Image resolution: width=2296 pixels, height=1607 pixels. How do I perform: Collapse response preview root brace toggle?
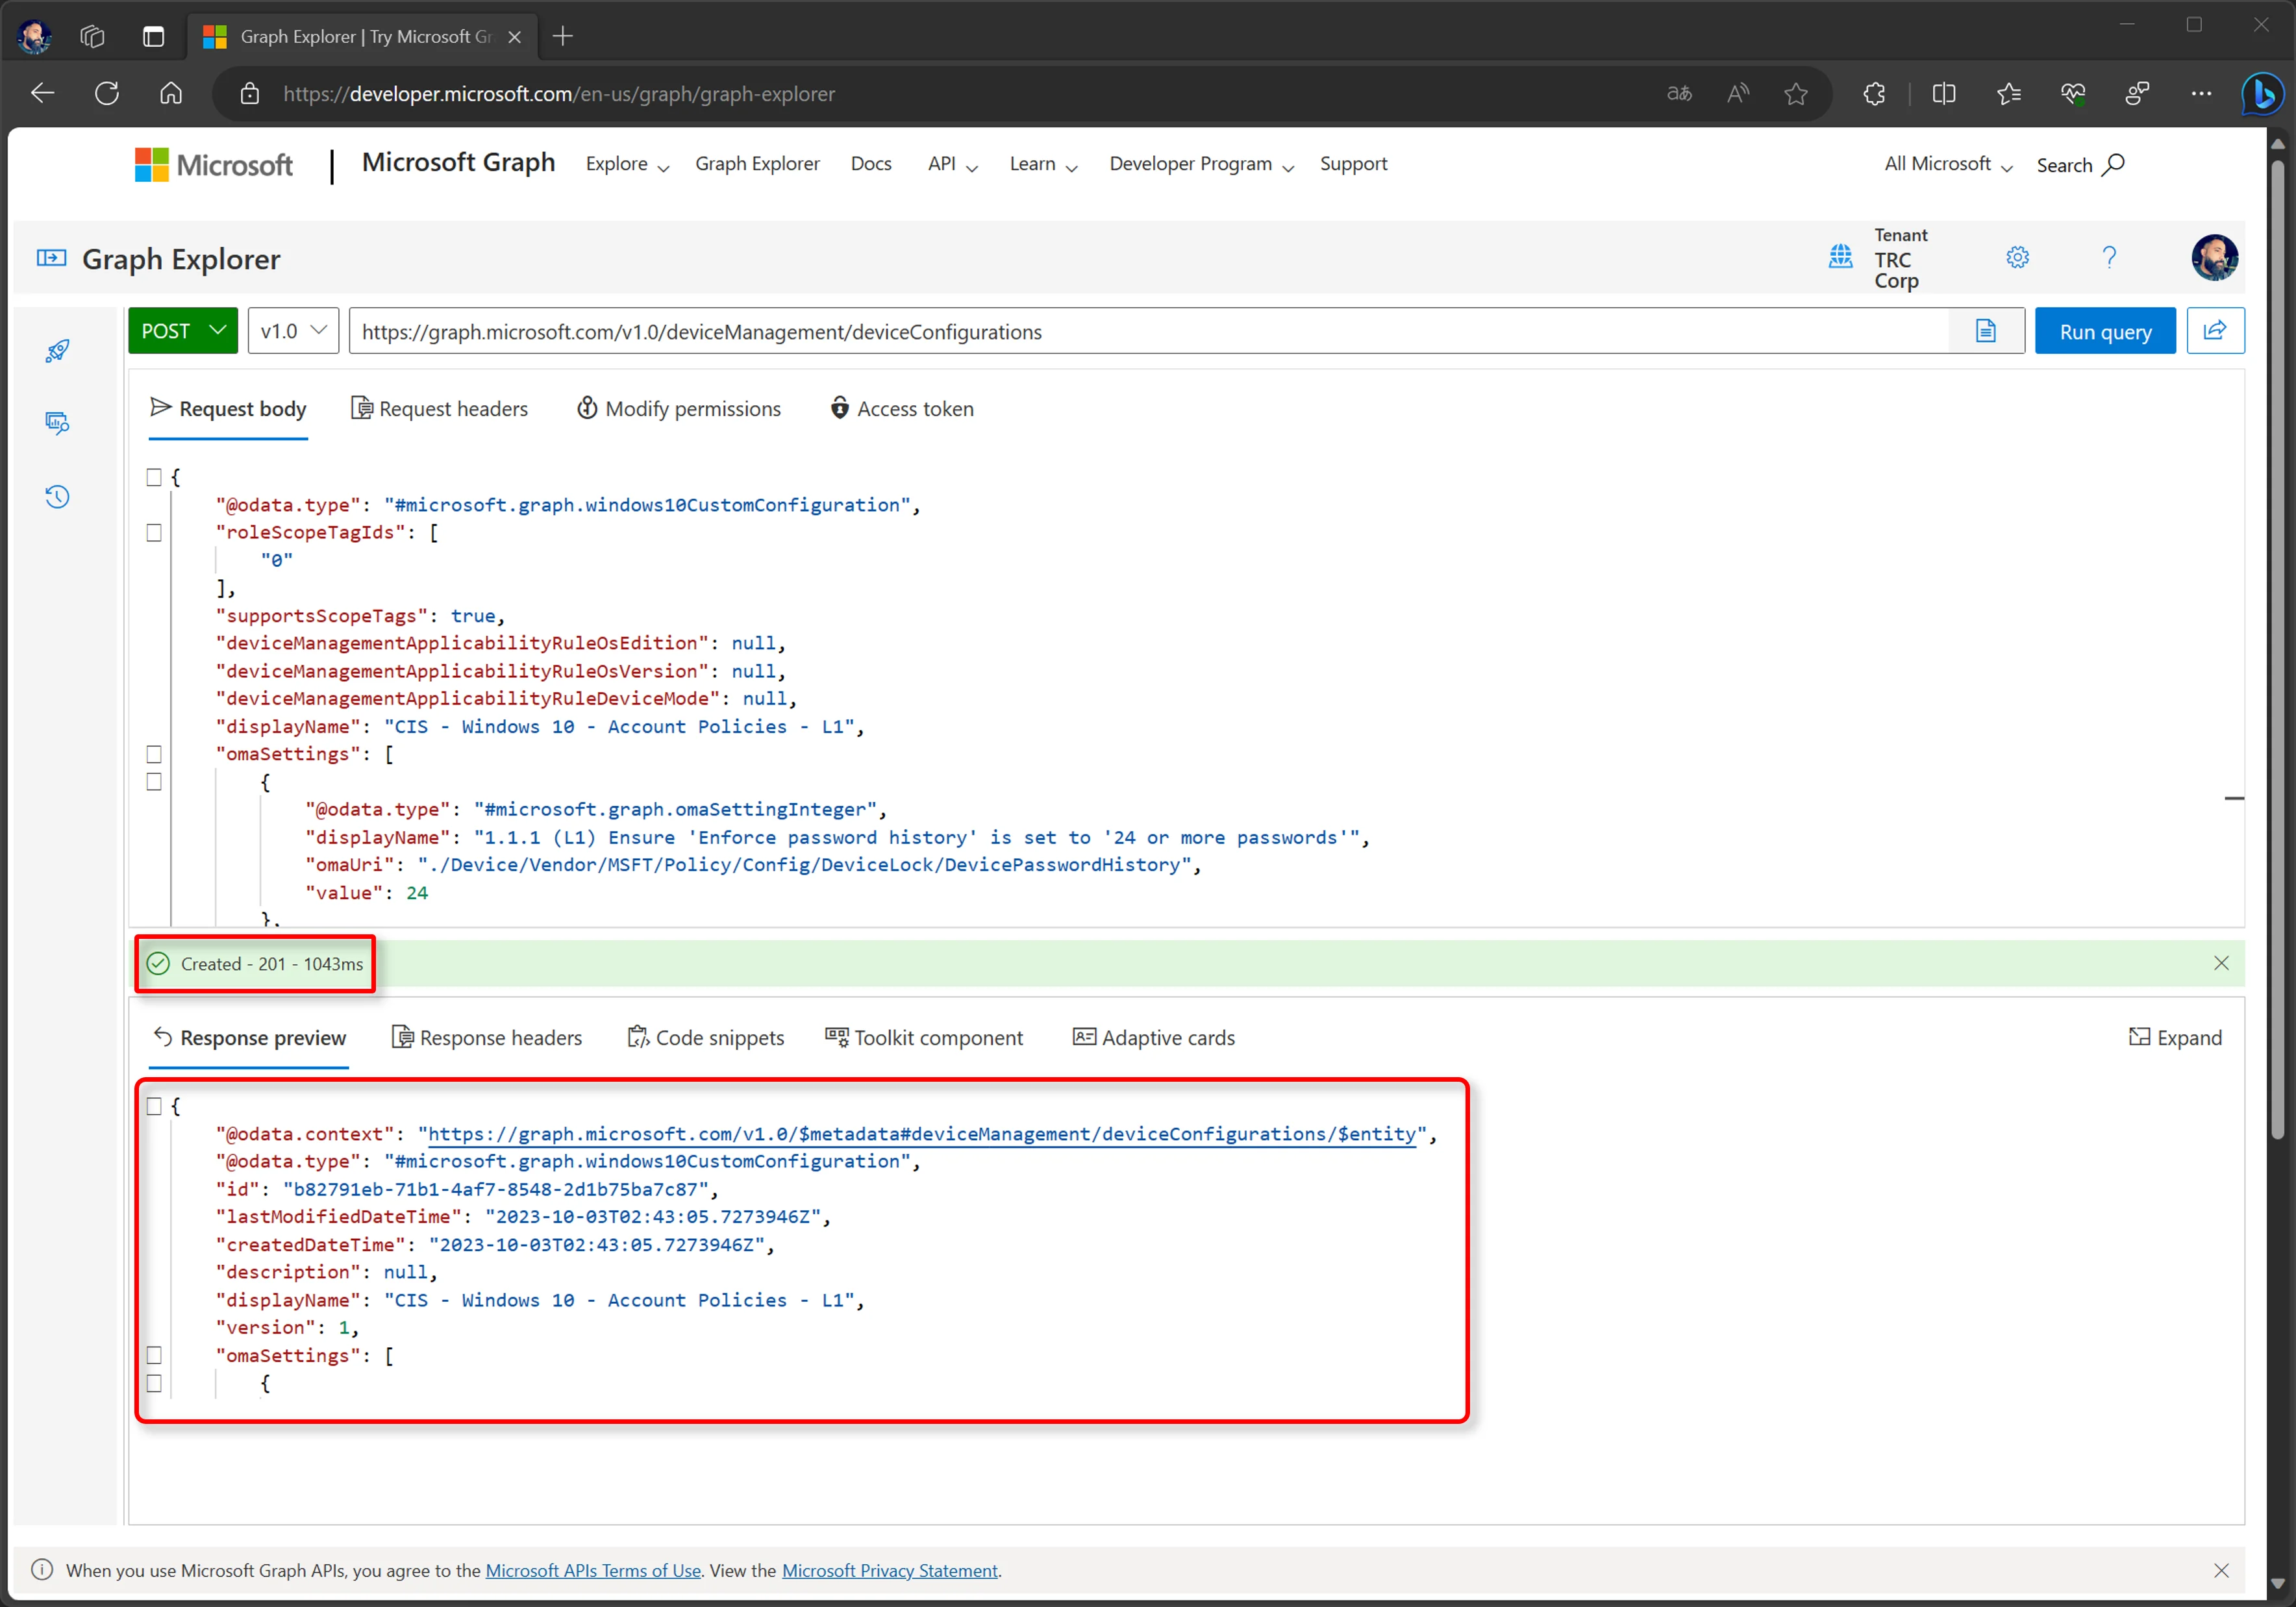pos(154,1106)
